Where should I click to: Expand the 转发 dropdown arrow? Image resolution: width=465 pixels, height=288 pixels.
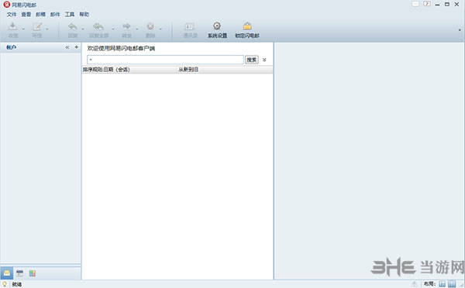[136, 29]
